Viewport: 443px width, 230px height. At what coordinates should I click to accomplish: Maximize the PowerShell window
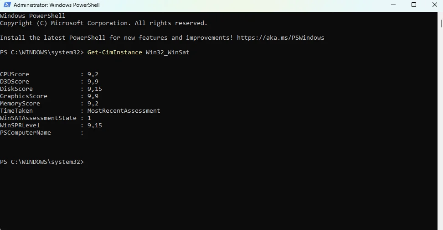tap(414, 5)
